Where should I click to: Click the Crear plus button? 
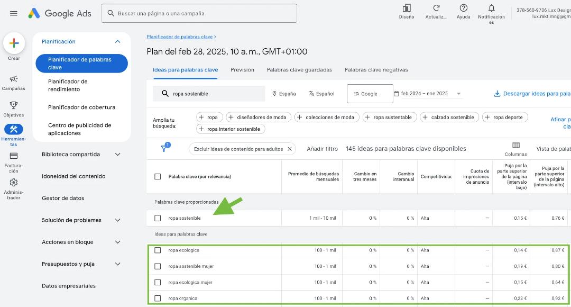(14, 43)
